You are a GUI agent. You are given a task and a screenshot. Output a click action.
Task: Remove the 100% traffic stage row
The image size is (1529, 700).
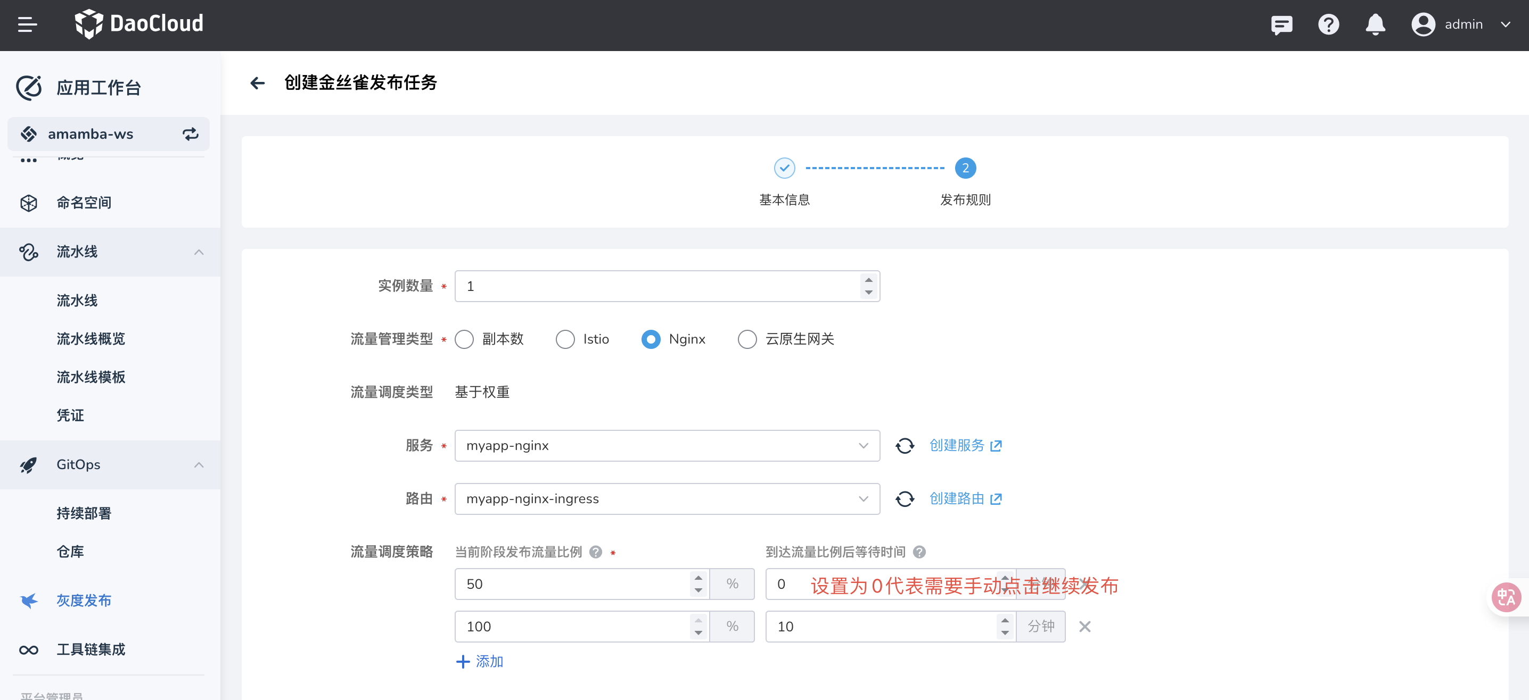click(x=1085, y=627)
